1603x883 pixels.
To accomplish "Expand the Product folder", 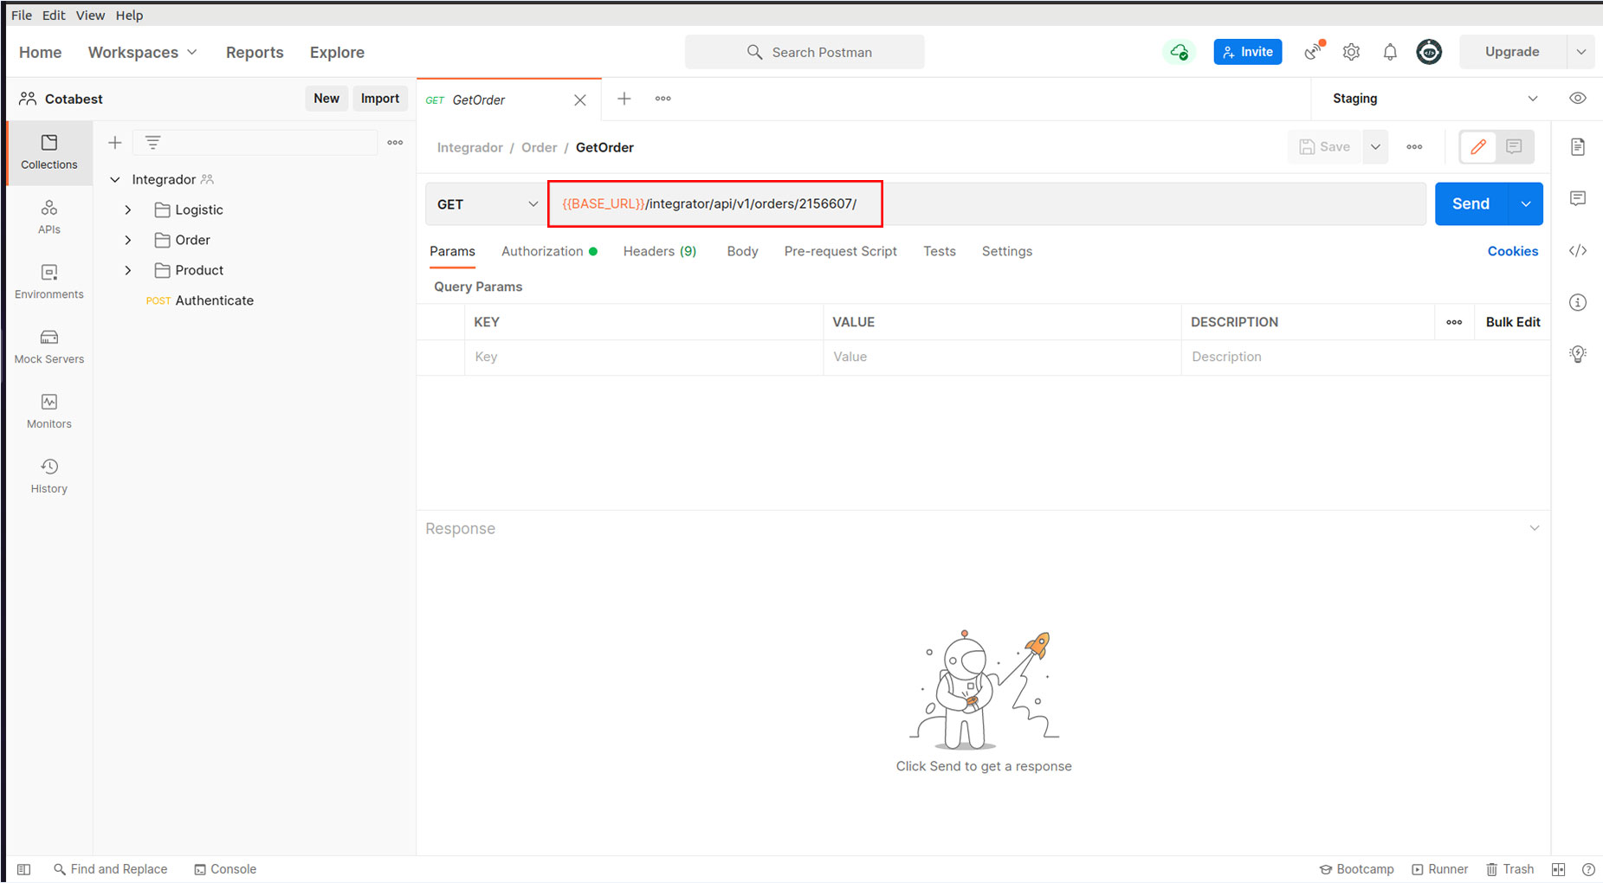I will tap(128, 271).
